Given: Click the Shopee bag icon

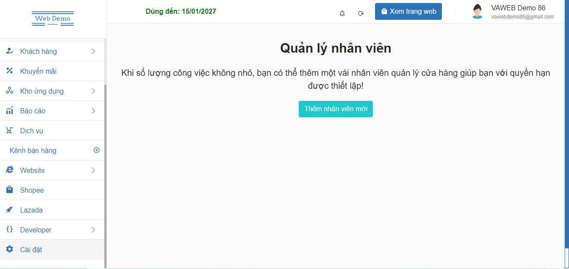Looking at the screenshot, I should tap(9, 190).
